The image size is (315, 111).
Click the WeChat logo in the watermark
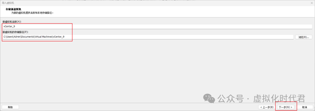(x=209, y=98)
